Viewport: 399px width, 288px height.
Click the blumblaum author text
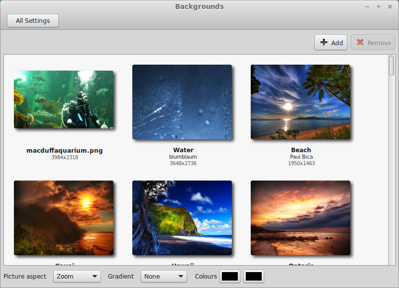183,157
